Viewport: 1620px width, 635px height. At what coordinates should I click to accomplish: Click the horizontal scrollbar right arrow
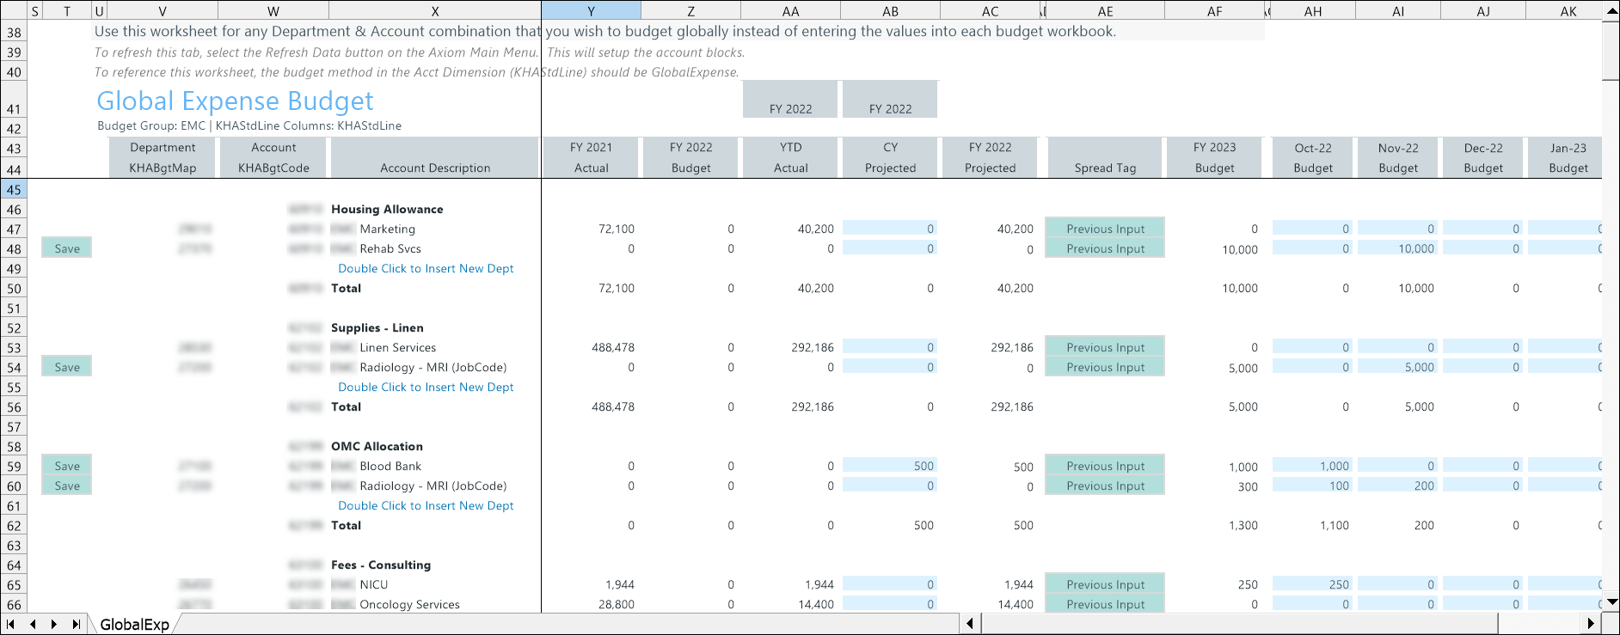(1591, 624)
